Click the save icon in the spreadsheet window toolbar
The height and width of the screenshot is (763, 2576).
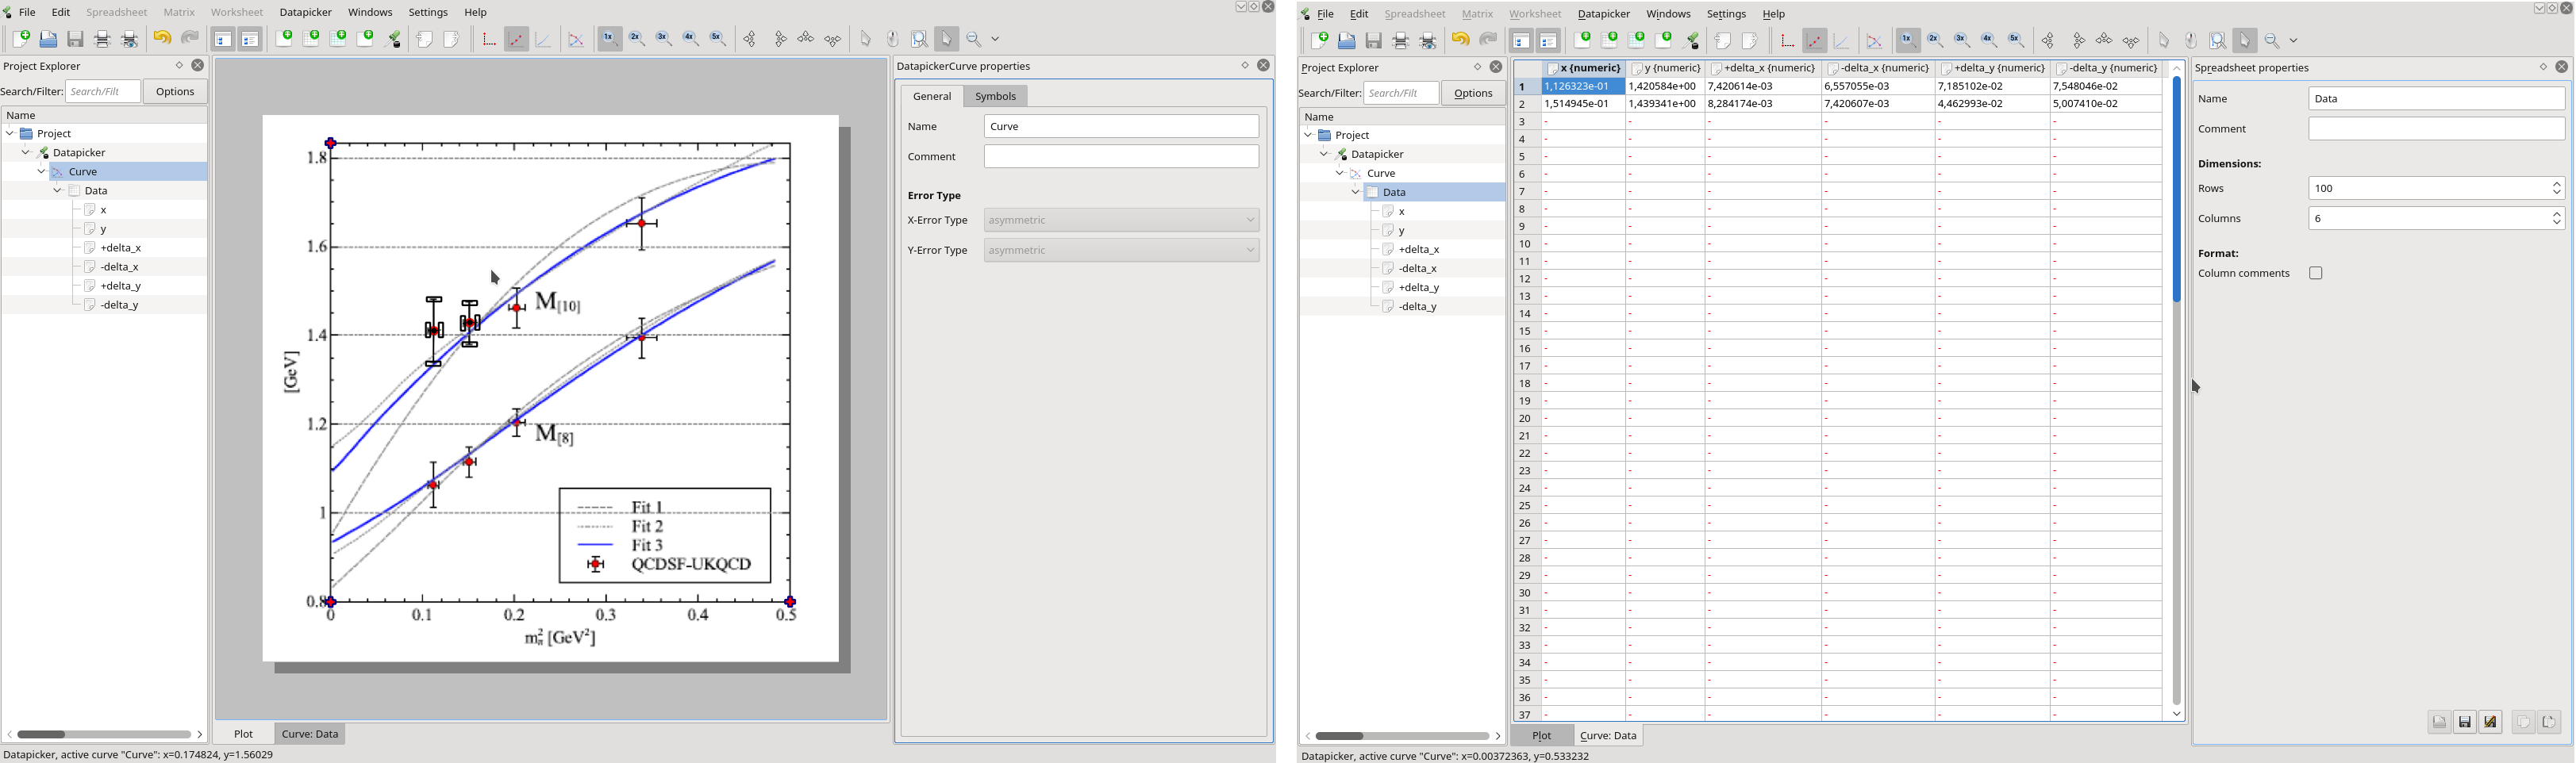1374,41
